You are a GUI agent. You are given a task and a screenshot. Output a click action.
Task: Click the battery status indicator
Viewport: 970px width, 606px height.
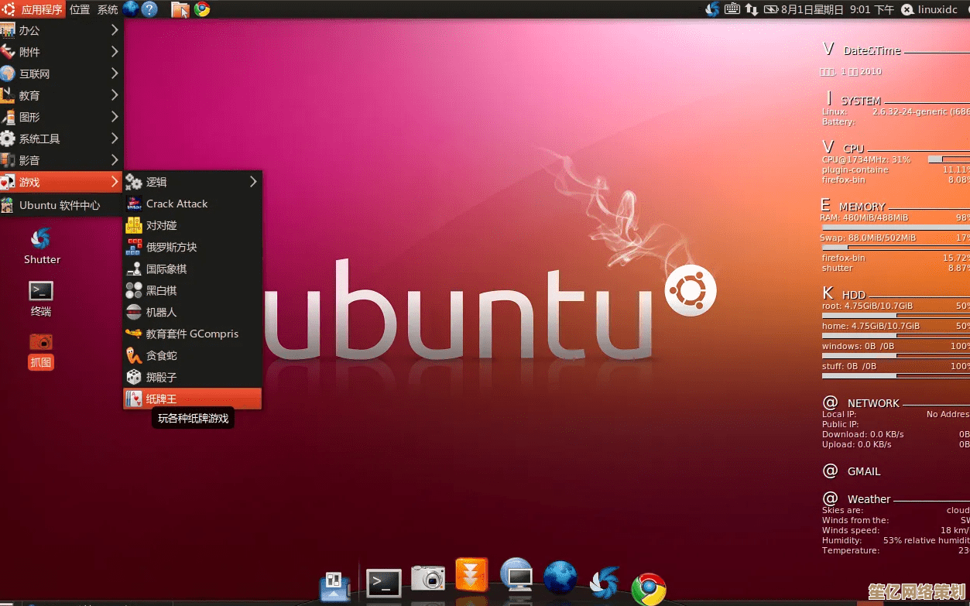click(x=771, y=9)
